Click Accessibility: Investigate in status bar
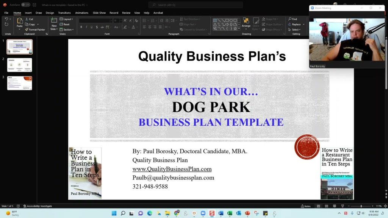This screenshot has width=388, height=218. tap(38, 206)
